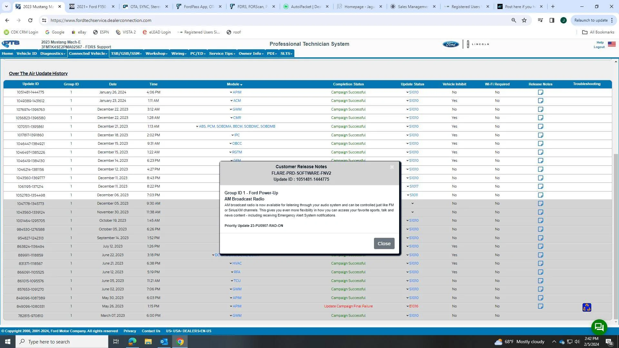Open release notes for update 1049389-1431612
The width and height of the screenshot is (619, 348).
tap(540, 101)
